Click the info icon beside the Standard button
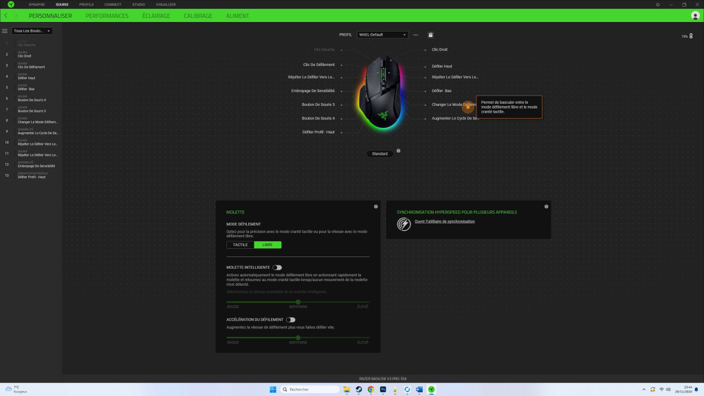Viewport: 704px width, 396px height. (x=398, y=151)
